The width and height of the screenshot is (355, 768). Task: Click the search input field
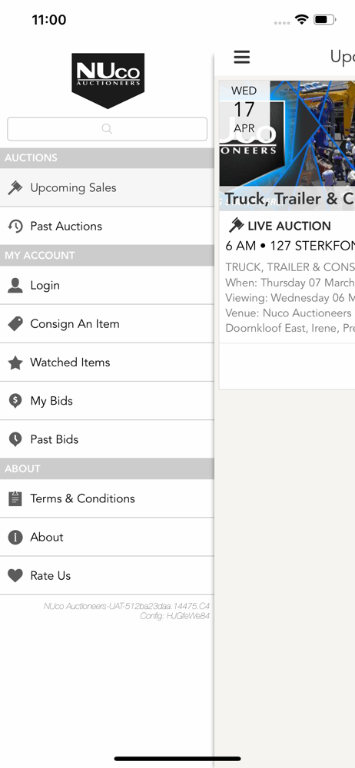pyautogui.click(x=107, y=129)
